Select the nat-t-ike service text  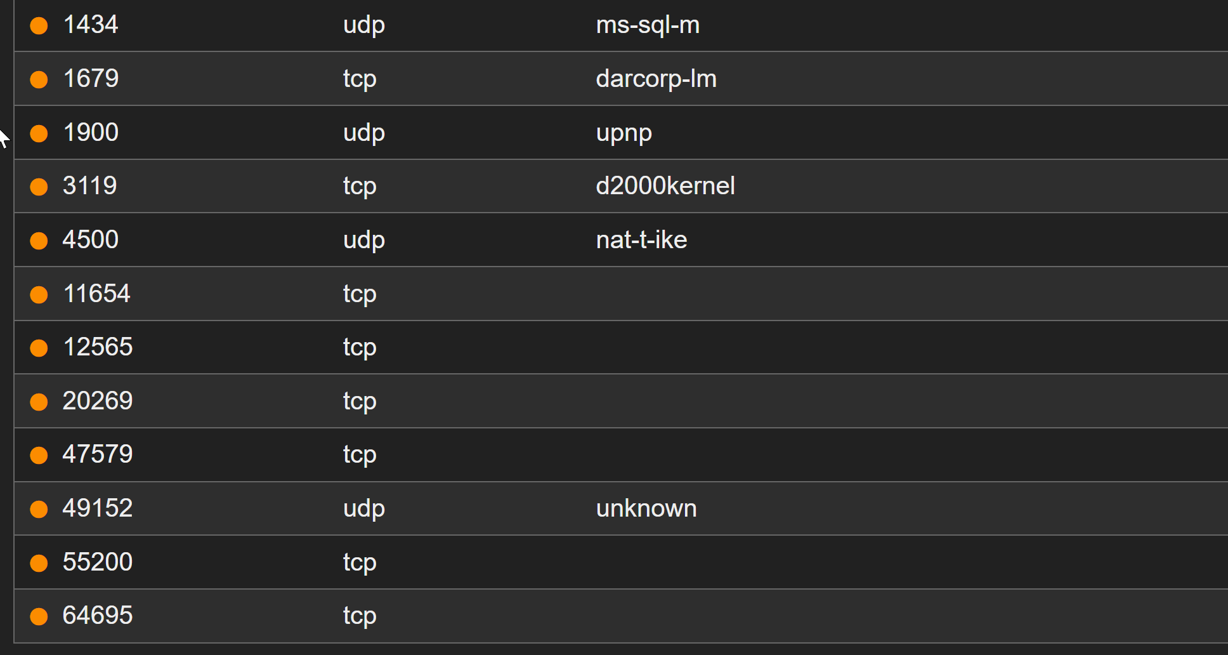point(641,241)
